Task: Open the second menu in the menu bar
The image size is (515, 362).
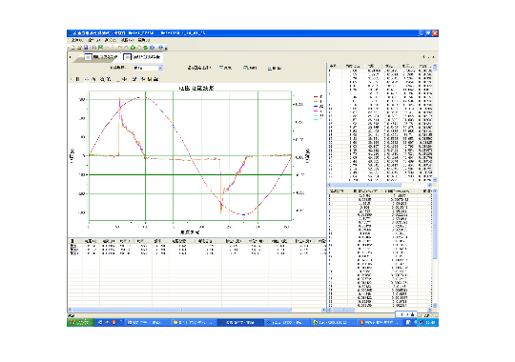Action: click(x=93, y=40)
